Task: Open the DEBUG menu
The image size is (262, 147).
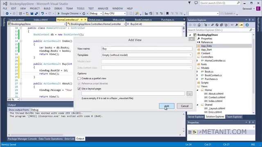Action: click(x=58, y=9)
